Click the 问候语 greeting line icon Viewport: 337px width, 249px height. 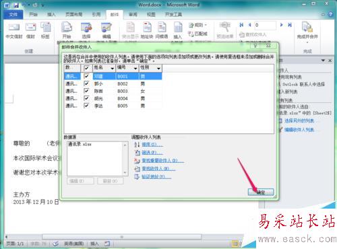(162, 28)
